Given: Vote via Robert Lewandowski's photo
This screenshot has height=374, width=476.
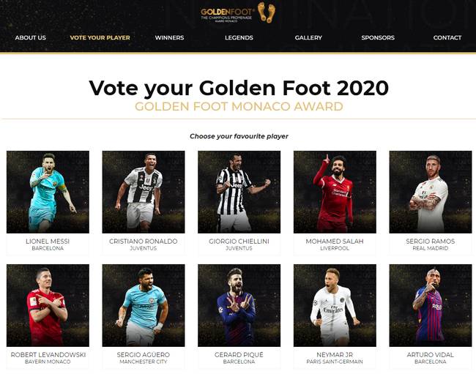Looking at the screenshot, I should 48,305.
